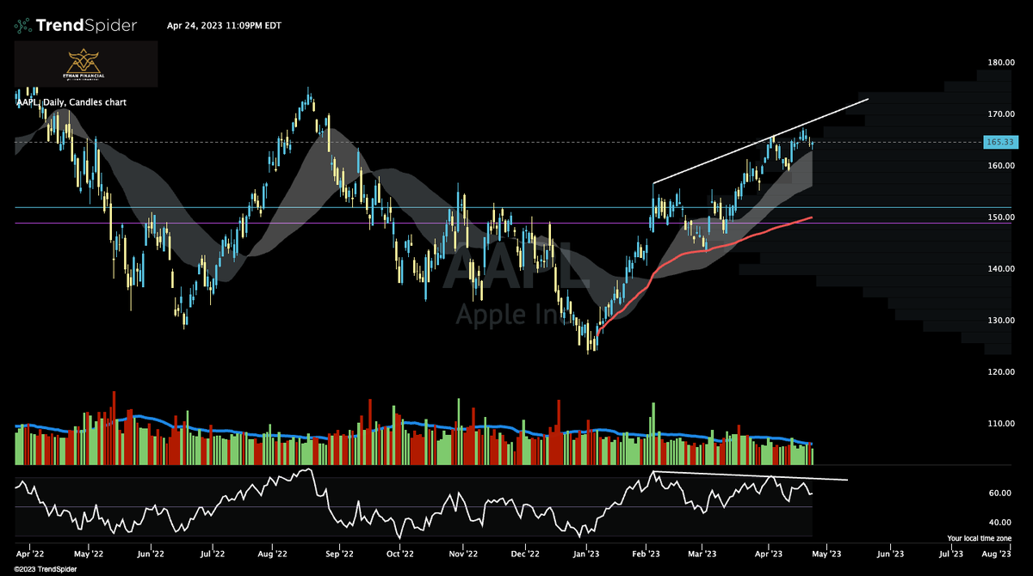1033x576 pixels.
Task: Click the 160.00 price axis label
Action: pyautogui.click(x=1001, y=166)
